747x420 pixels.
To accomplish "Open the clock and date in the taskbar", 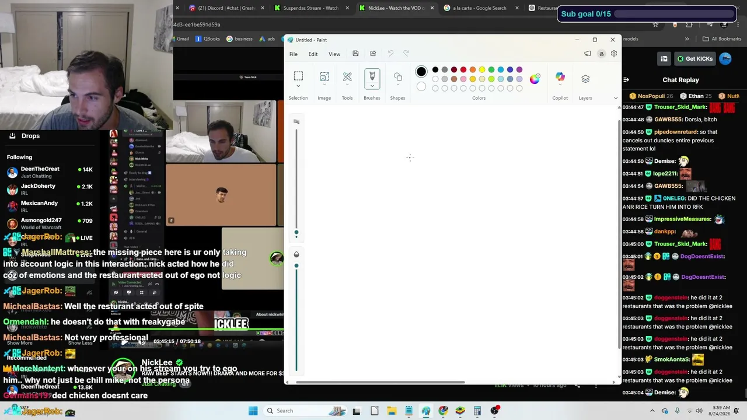I will [721, 411].
